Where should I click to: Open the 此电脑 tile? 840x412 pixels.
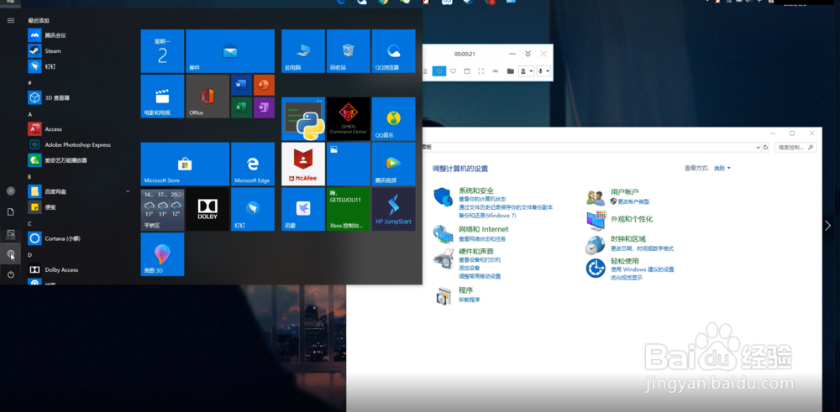pos(303,51)
